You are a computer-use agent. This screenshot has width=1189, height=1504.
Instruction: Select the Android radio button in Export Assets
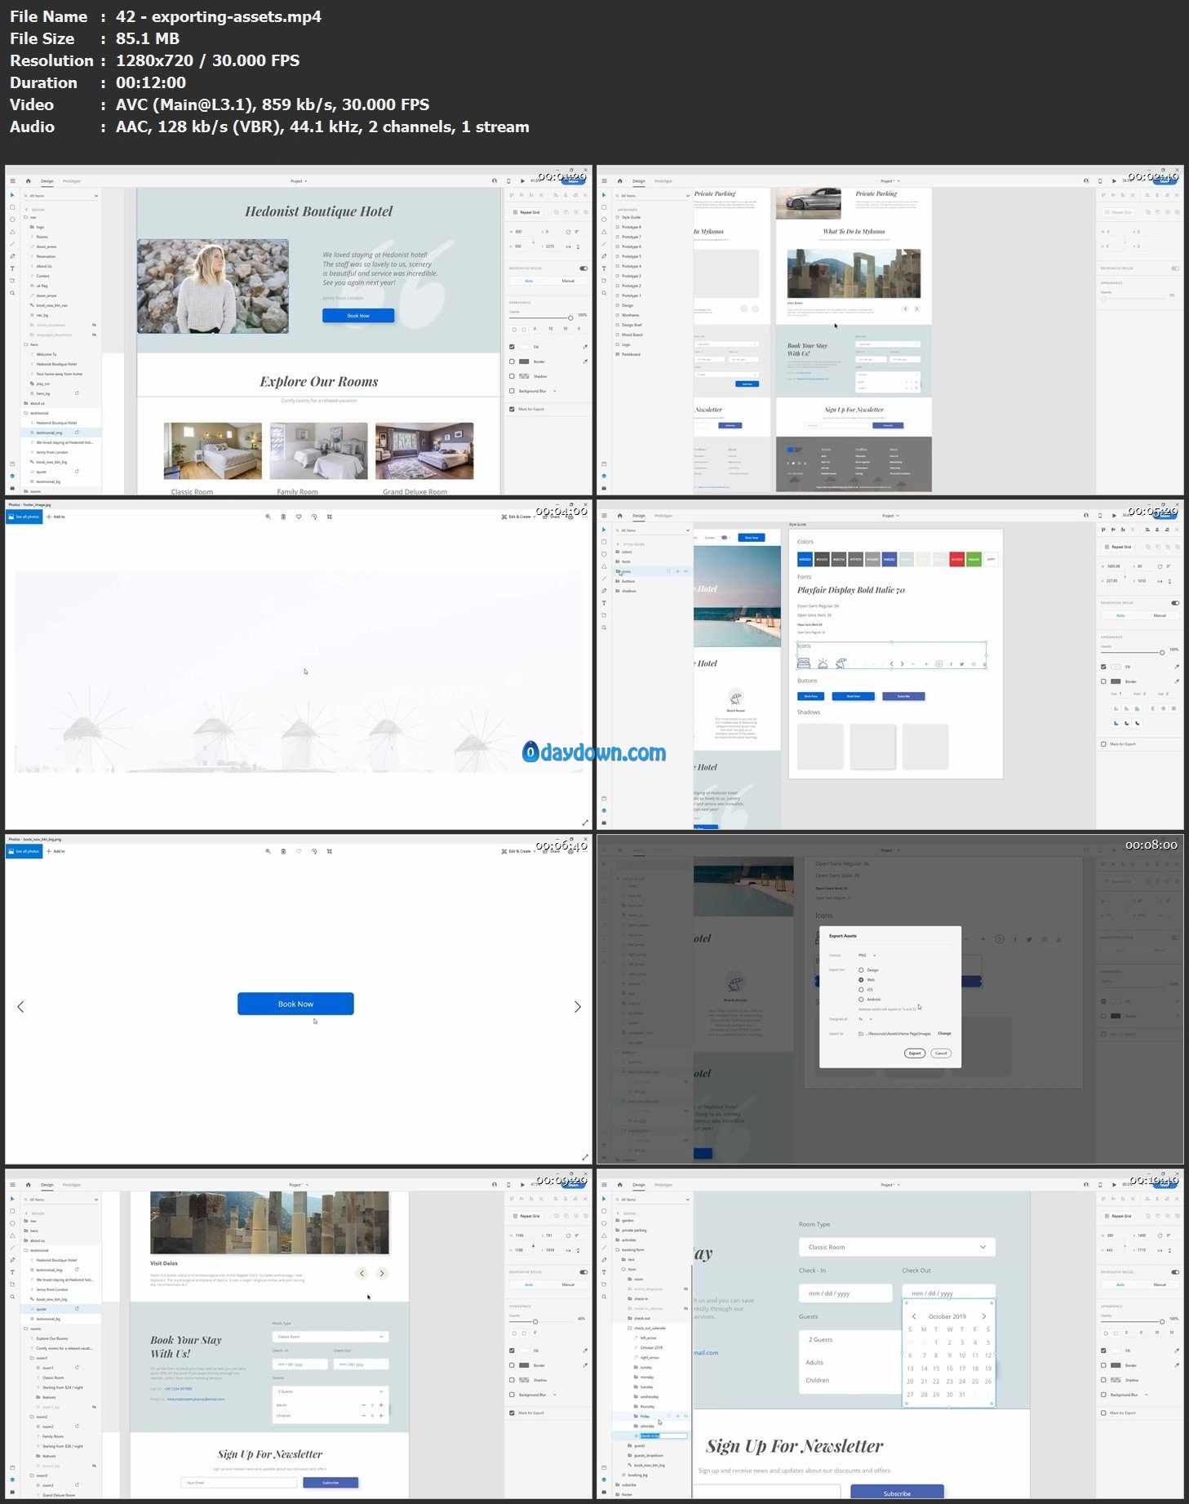861,1000
